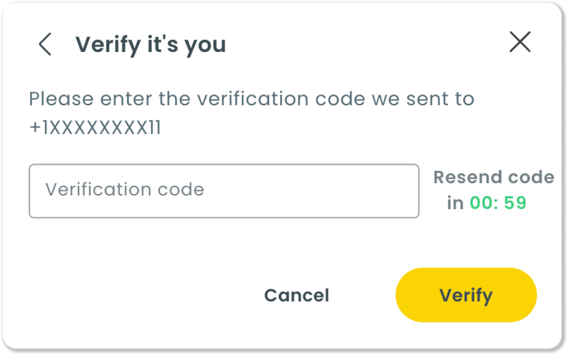This screenshot has height=355, width=568.
Task: Submit the code with Verify
Action: point(466,295)
